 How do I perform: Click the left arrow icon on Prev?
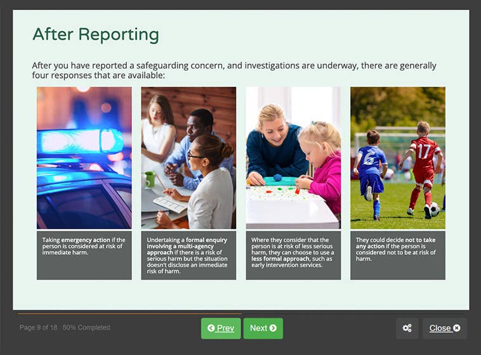click(211, 328)
